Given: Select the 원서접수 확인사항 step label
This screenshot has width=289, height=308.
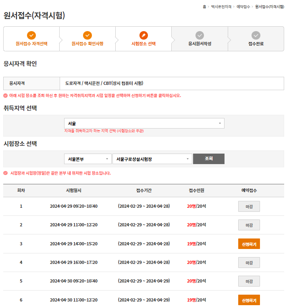Looking at the screenshot, I should pyautogui.click(x=87, y=44).
